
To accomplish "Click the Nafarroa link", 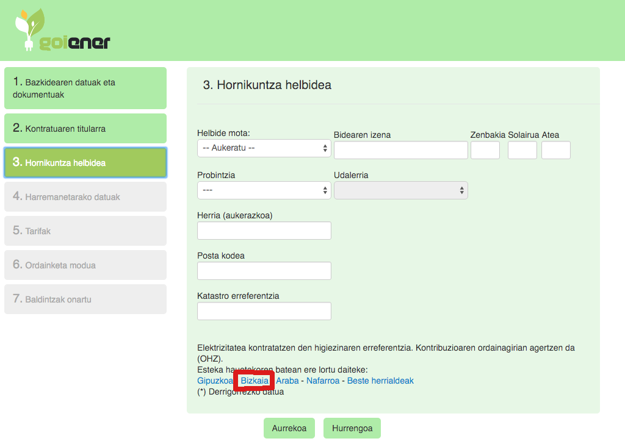I will click(323, 381).
